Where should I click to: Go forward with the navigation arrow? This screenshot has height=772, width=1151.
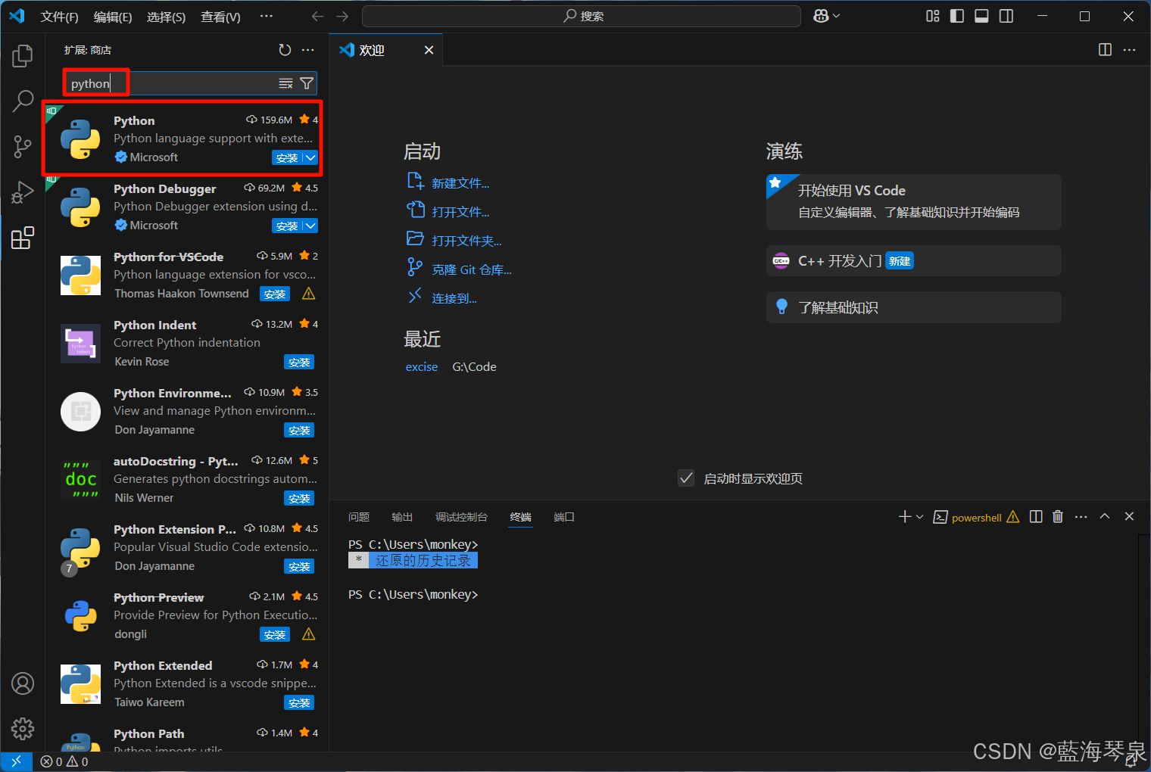(x=342, y=16)
